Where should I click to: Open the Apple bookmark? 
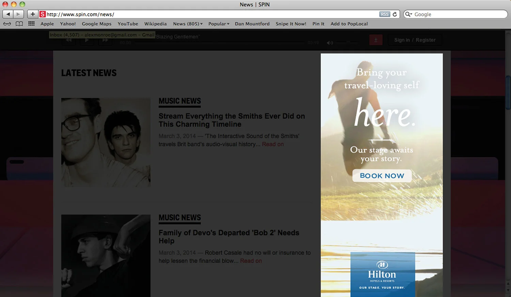[x=47, y=24]
